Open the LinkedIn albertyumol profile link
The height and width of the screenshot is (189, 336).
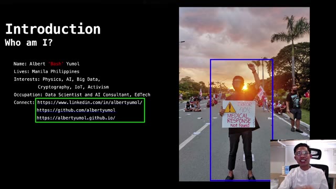click(x=90, y=102)
